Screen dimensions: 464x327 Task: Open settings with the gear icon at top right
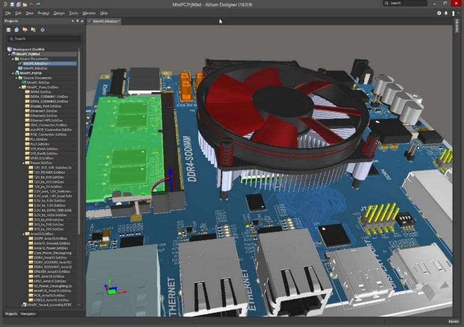439,13
